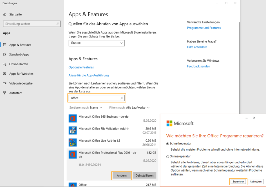Click the Microsoft logo in repair dialog
The width and height of the screenshot is (266, 187).
tap(180, 123)
